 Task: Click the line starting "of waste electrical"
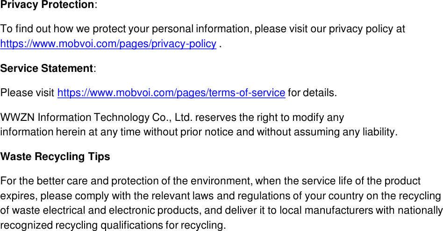pos(221,211)
